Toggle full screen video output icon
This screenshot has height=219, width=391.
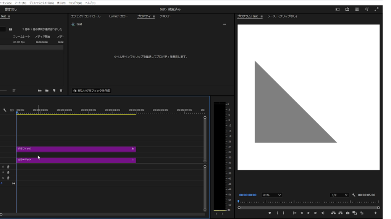pyautogui.click(x=376, y=9)
